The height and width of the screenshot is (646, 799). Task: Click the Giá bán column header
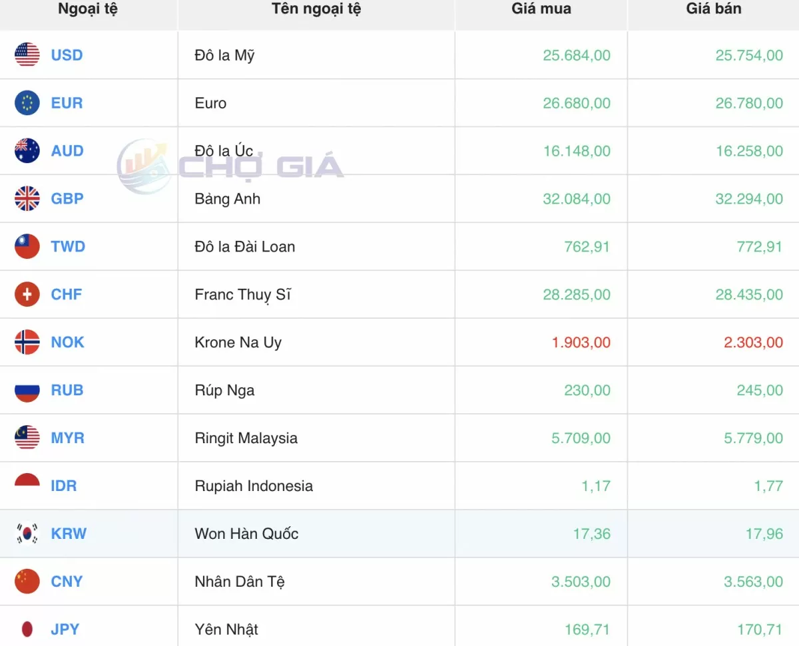(x=713, y=9)
